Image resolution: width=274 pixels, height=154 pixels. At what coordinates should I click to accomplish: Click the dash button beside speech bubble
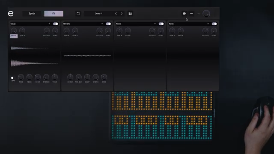pyautogui.click(x=191, y=14)
